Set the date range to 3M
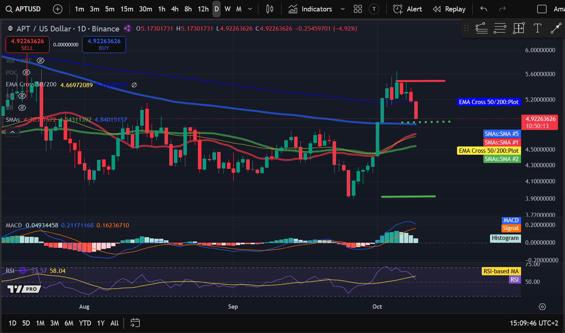Image resolution: width=565 pixels, height=333 pixels. (x=55, y=323)
